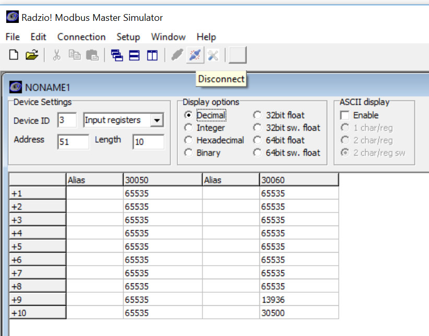
Task: Click the Disconnect toolbar icon
Action: click(x=195, y=55)
